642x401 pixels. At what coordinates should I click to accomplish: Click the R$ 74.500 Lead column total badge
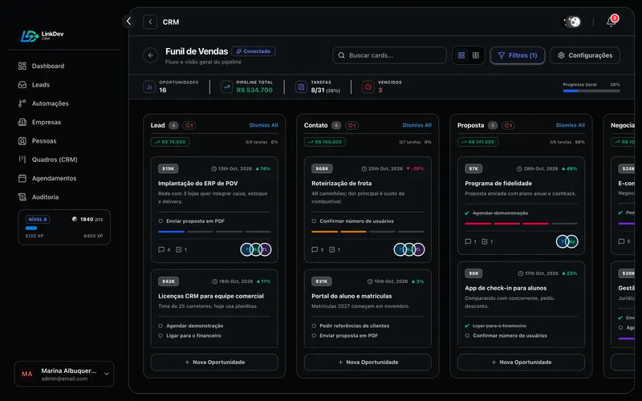click(170, 142)
